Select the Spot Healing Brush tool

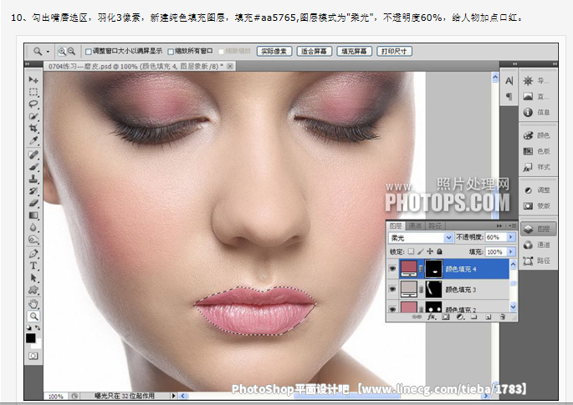click(33, 154)
